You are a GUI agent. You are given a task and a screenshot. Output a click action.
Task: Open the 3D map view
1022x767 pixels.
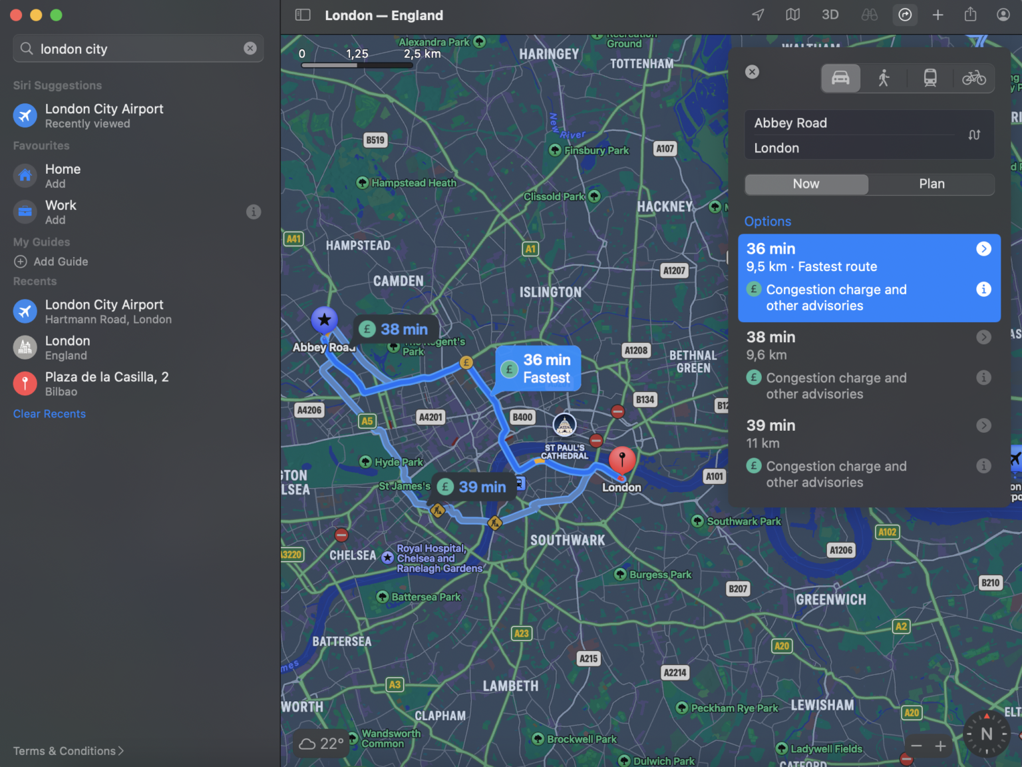(830, 15)
